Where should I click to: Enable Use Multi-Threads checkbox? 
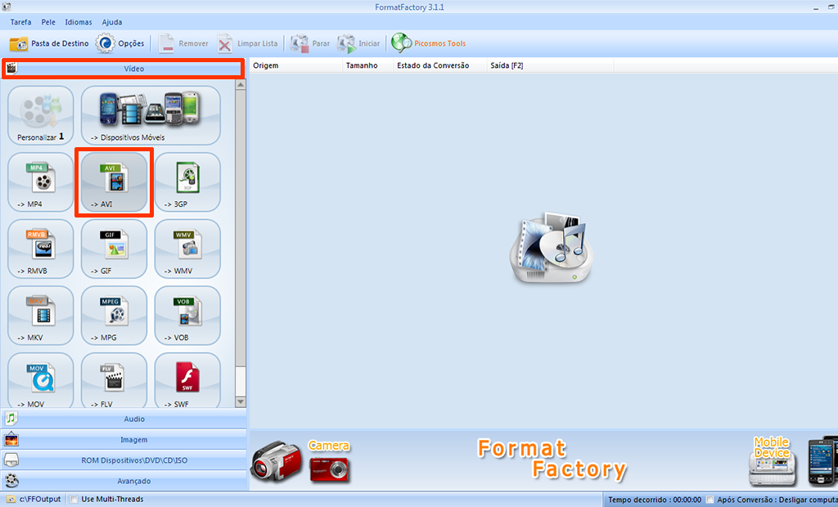[74, 499]
